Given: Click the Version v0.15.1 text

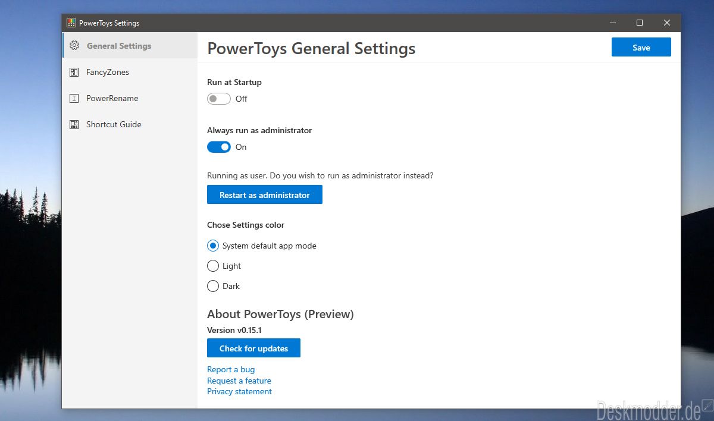Looking at the screenshot, I should 234,330.
